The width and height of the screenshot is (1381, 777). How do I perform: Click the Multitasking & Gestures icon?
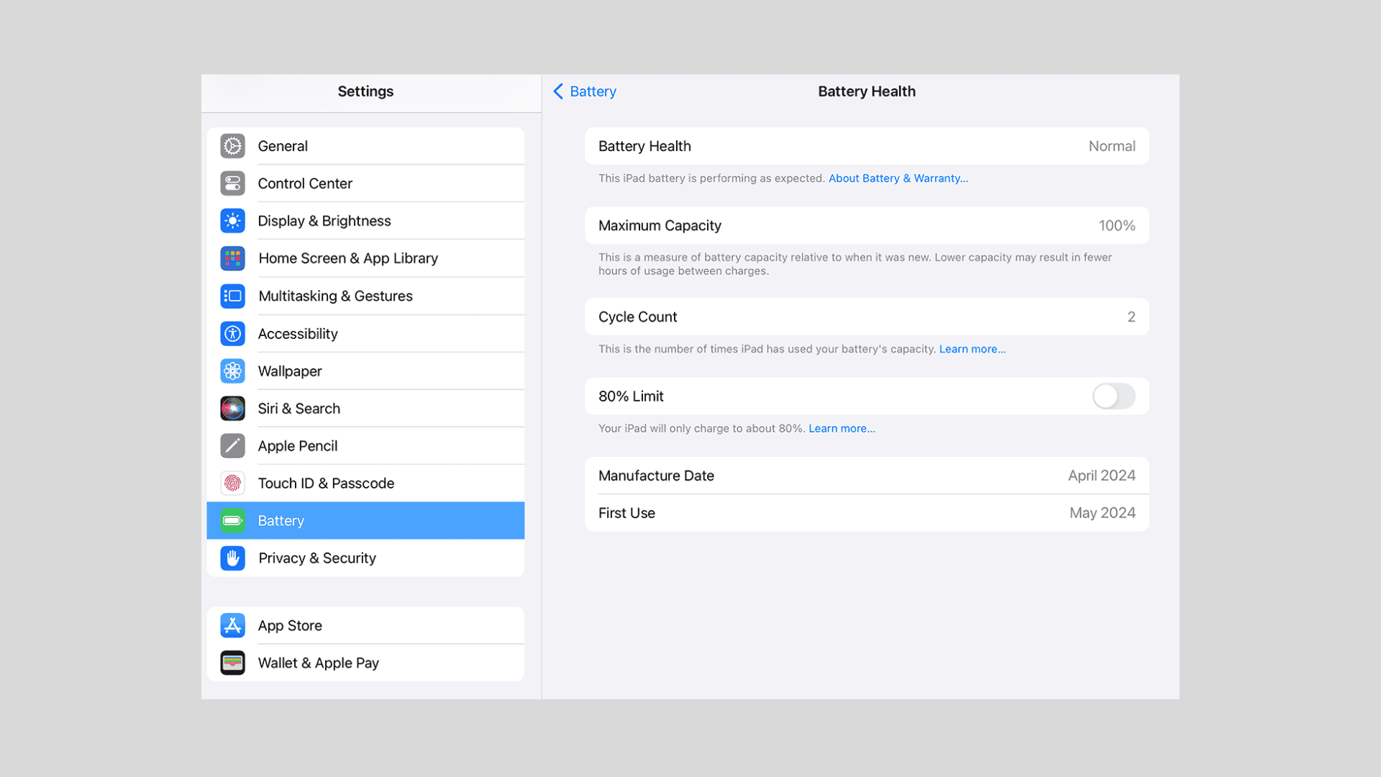[x=232, y=296]
